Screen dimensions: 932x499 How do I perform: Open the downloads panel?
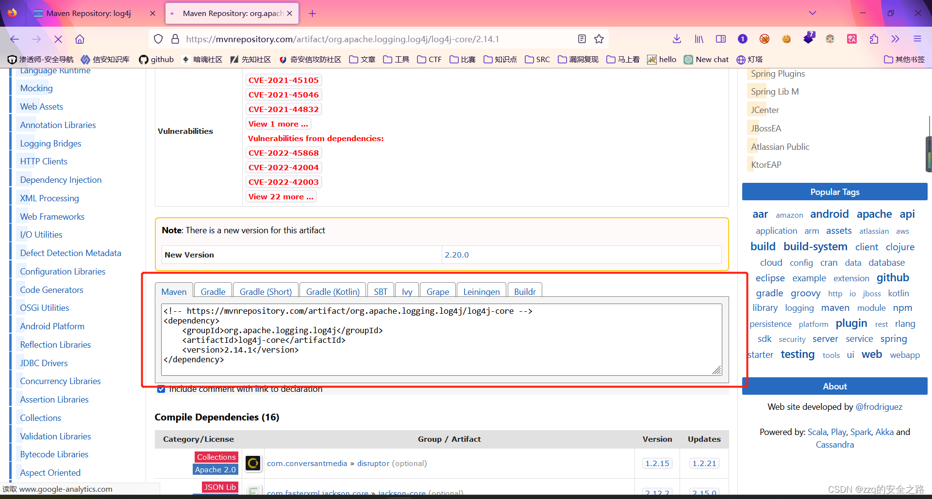click(677, 39)
